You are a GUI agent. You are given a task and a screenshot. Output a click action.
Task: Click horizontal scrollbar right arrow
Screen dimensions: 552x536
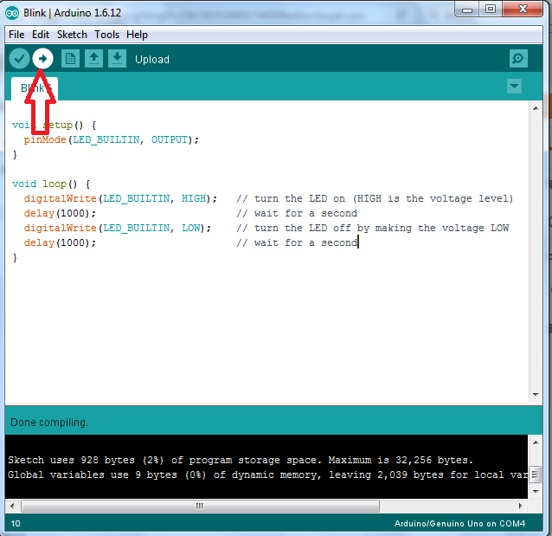point(521,506)
